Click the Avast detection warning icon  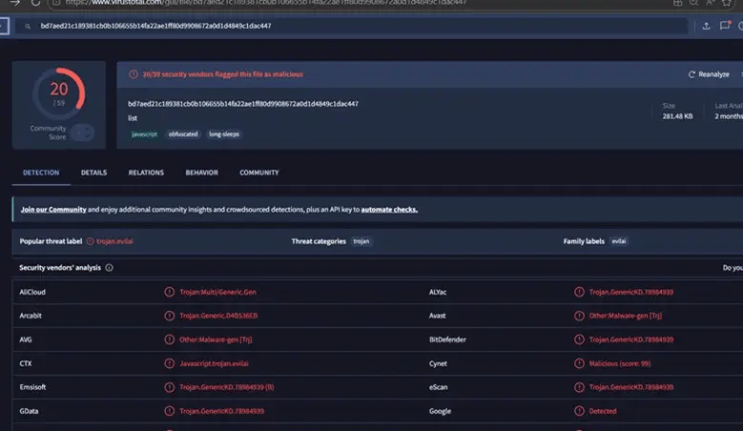click(579, 316)
